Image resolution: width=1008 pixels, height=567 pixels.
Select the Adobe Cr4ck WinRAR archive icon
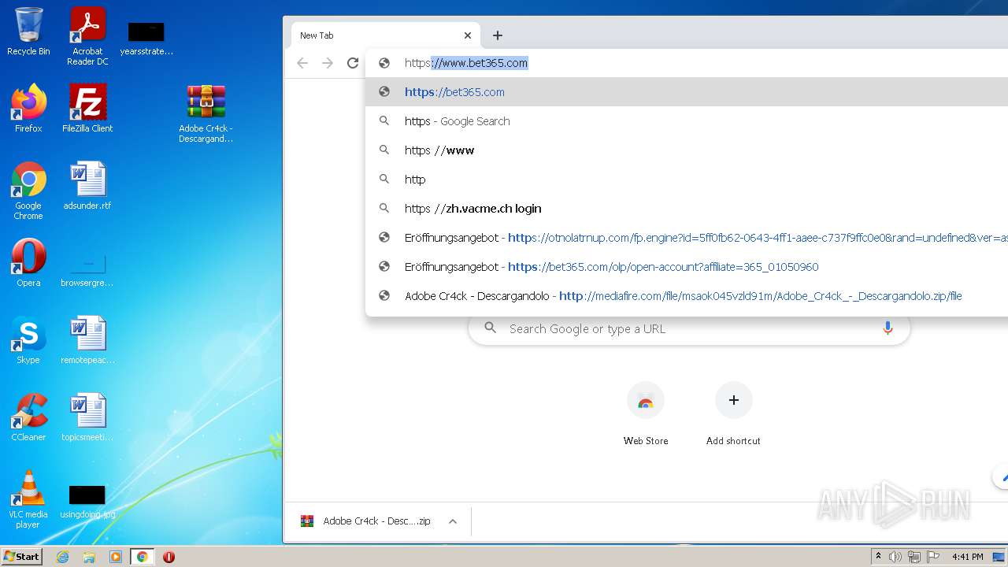(x=206, y=113)
